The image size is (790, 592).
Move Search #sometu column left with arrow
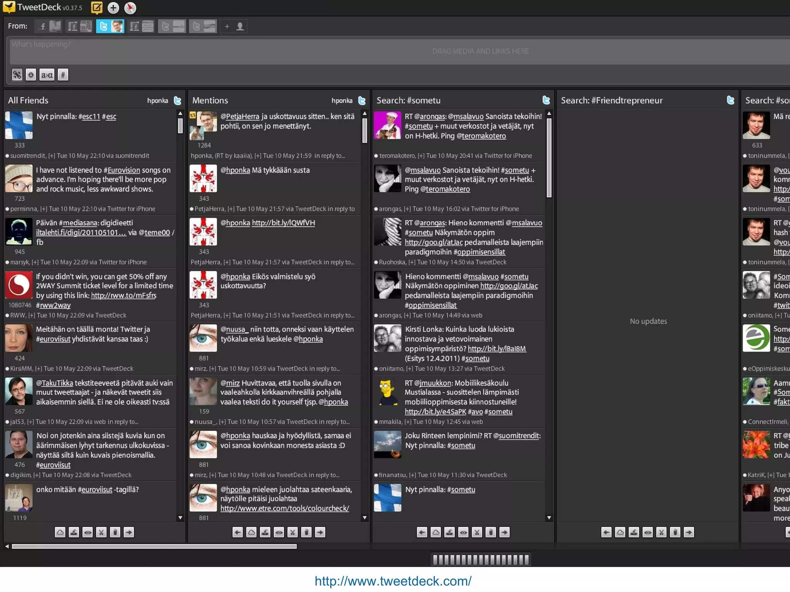(422, 532)
